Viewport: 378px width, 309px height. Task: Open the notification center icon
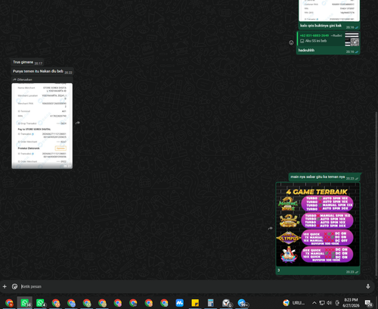369,303
